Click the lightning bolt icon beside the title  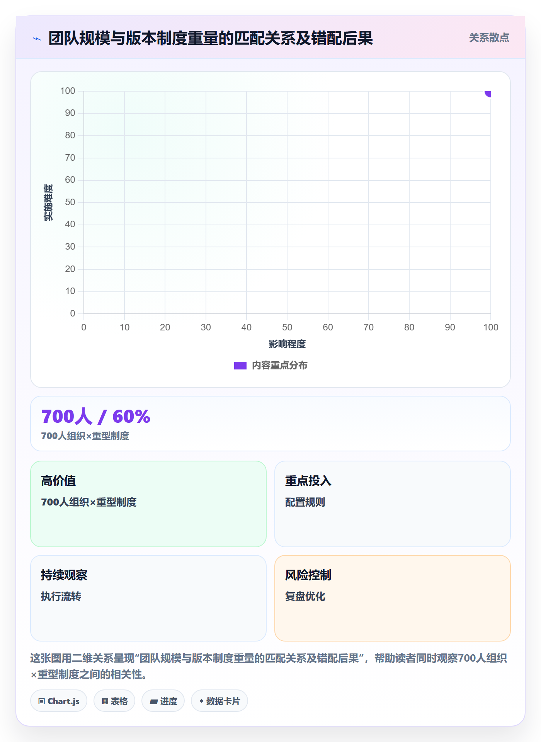[x=37, y=39]
